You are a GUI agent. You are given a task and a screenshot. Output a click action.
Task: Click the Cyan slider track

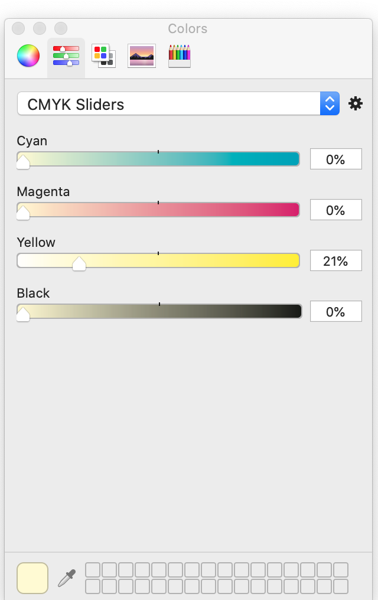(158, 159)
